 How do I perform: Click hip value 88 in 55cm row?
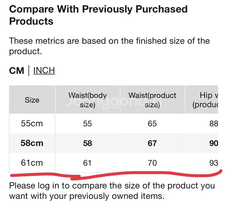pyautogui.click(x=214, y=124)
